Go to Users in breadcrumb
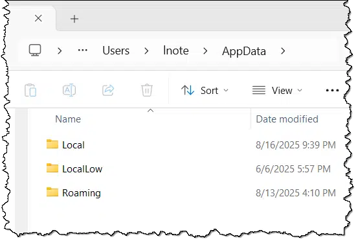This screenshot has width=358, height=243. click(x=116, y=51)
